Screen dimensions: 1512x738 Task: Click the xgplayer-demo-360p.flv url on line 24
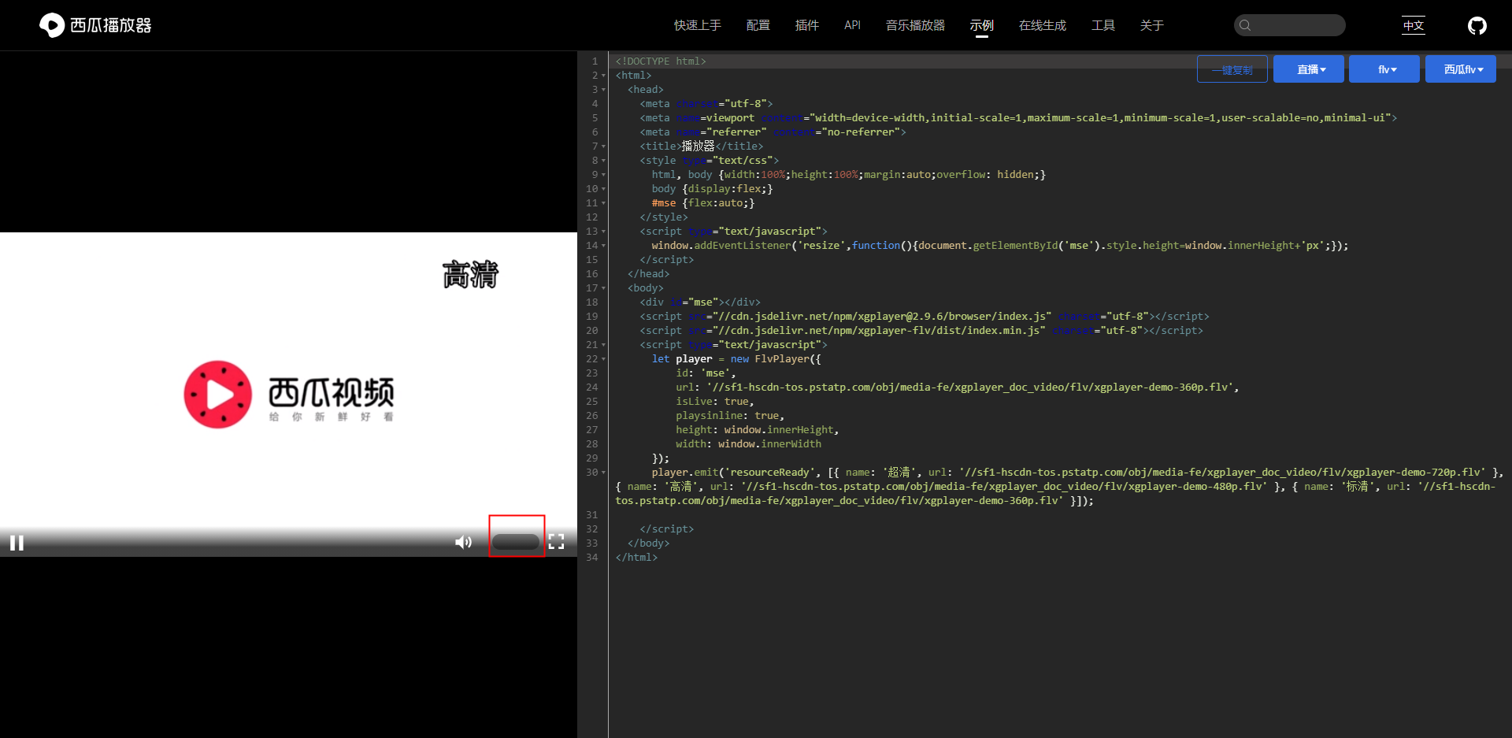click(973, 388)
